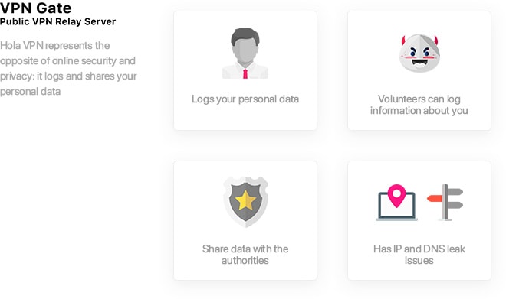This screenshot has height=299, width=506.
Task: Click the businessman avatar icon
Action: [245, 53]
